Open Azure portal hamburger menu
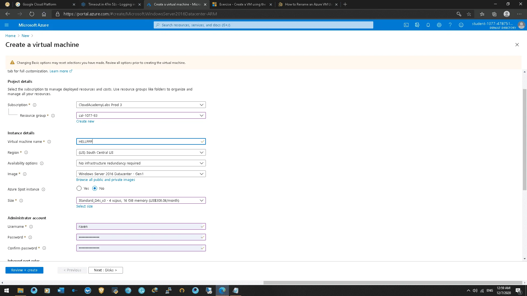This screenshot has height=296, width=527. pos(7,25)
